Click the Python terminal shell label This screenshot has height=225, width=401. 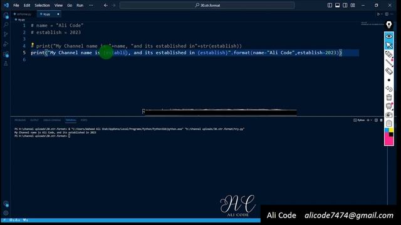click(359, 120)
